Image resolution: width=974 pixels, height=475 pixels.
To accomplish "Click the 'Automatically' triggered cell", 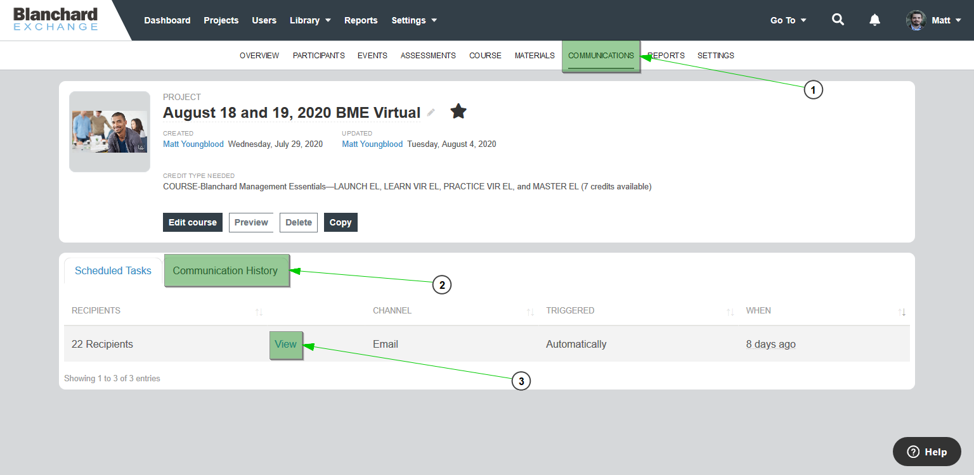I will (576, 344).
